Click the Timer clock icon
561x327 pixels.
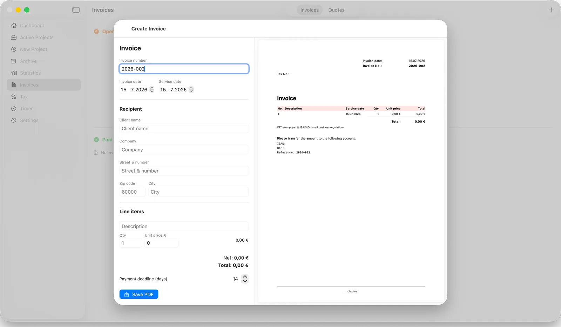coord(14,109)
